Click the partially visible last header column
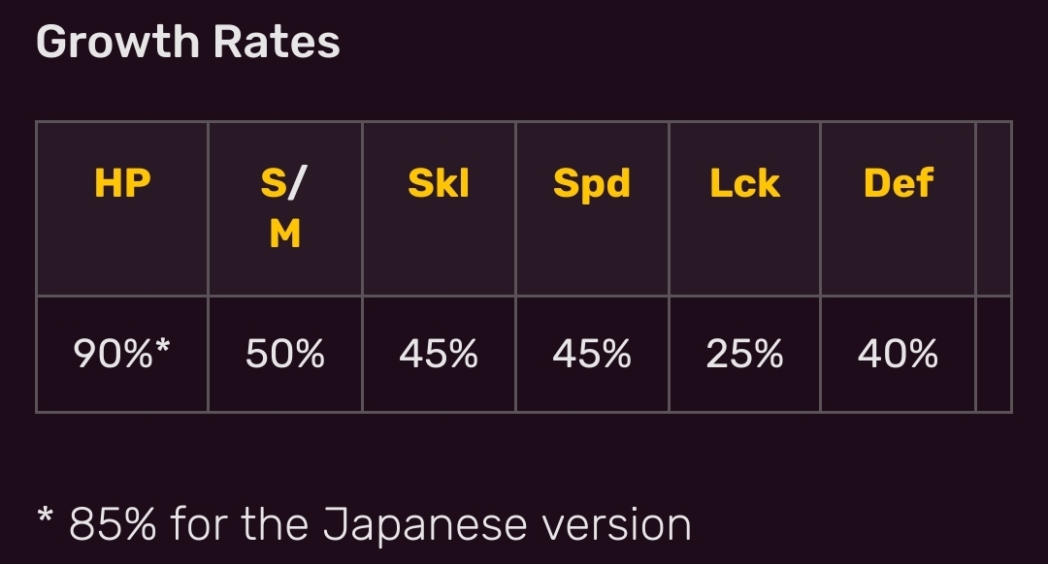Screen dimensions: 1048x564 pyautogui.click(x=994, y=208)
